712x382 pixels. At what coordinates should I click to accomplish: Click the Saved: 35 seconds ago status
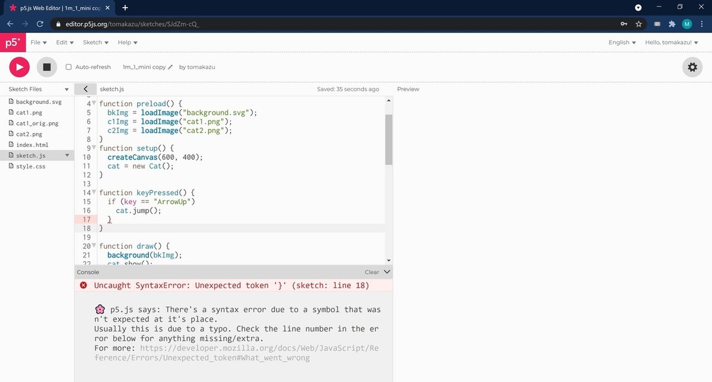coord(348,89)
